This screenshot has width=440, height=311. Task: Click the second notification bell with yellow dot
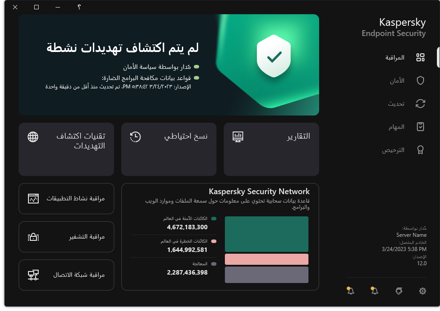(x=374, y=291)
